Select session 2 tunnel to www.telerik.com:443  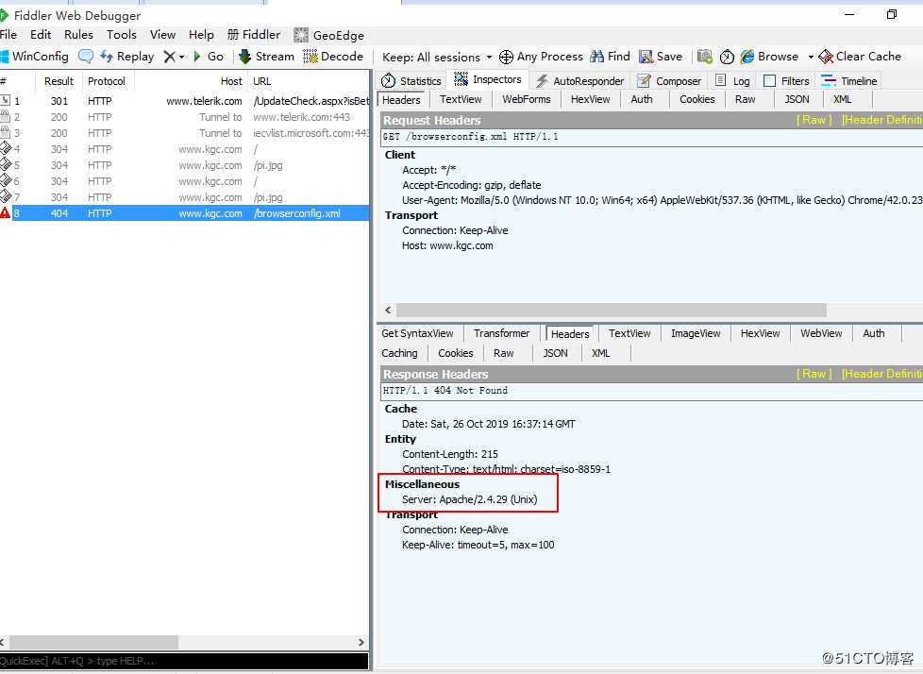(x=185, y=117)
